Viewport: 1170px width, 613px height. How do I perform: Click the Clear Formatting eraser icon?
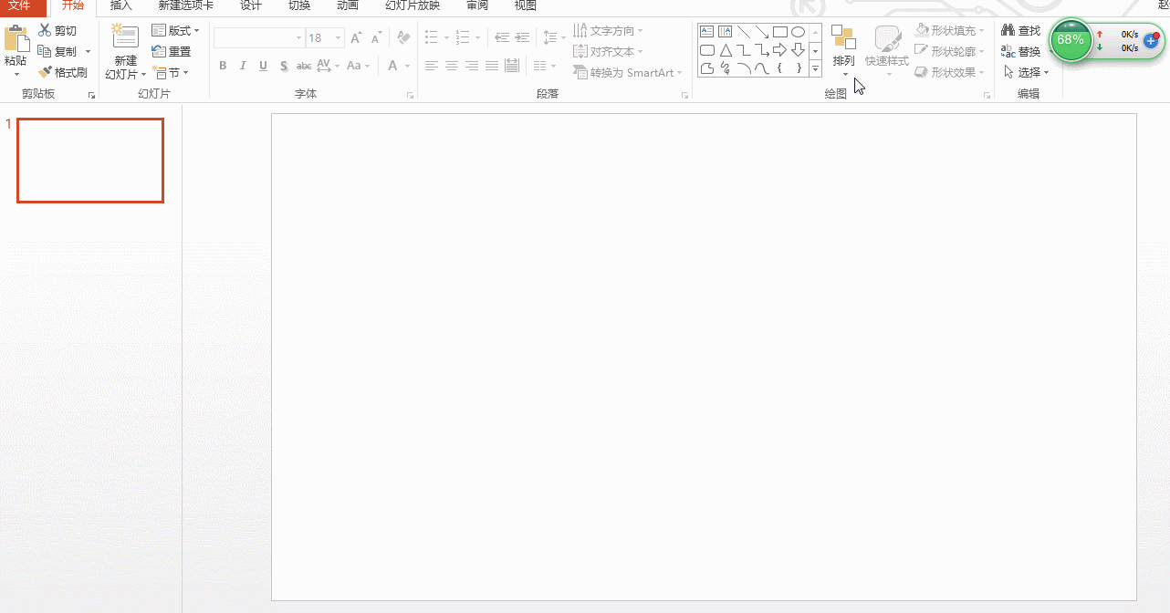click(x=404, y=38)
